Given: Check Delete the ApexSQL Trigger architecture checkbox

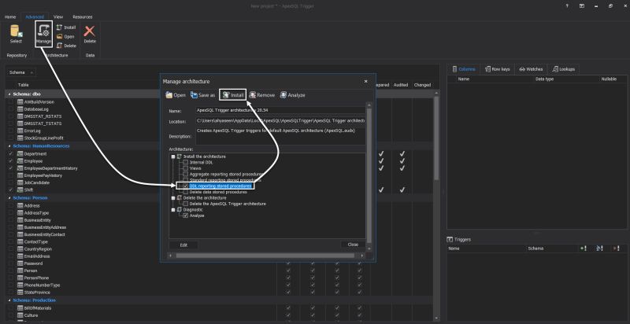Looking at the screenshot, I should (x=185, y=204).
